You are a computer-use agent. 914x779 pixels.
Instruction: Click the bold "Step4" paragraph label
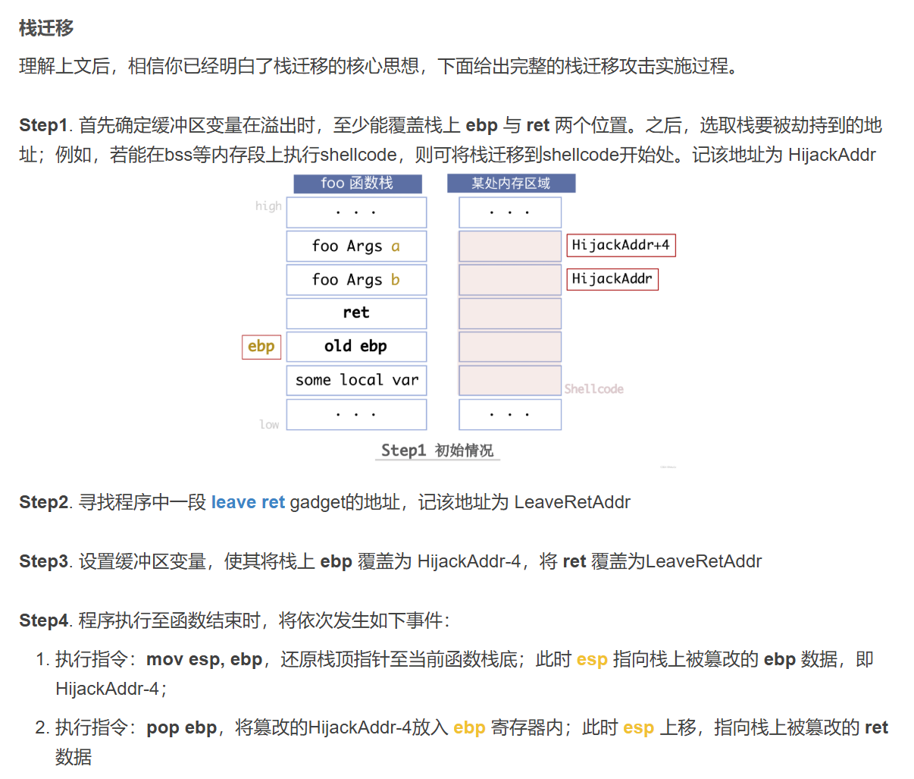point(43,620)
